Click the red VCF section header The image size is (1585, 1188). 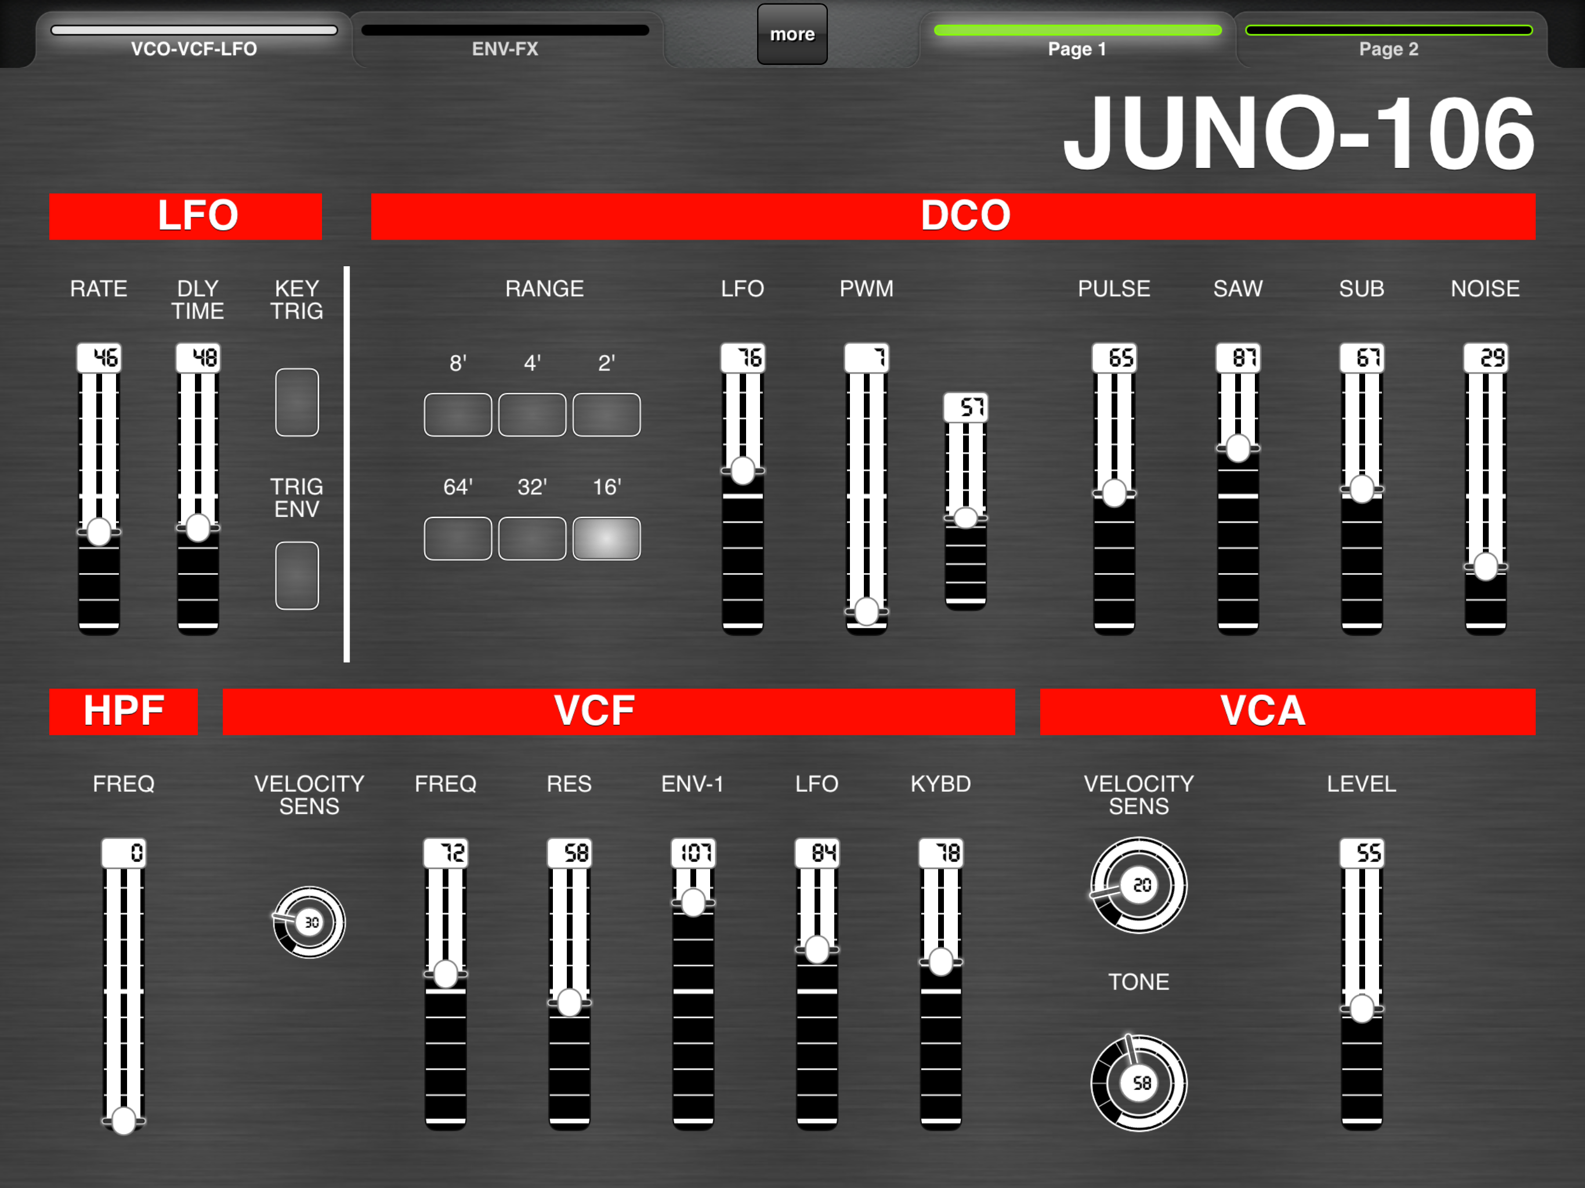coord(619,712)
